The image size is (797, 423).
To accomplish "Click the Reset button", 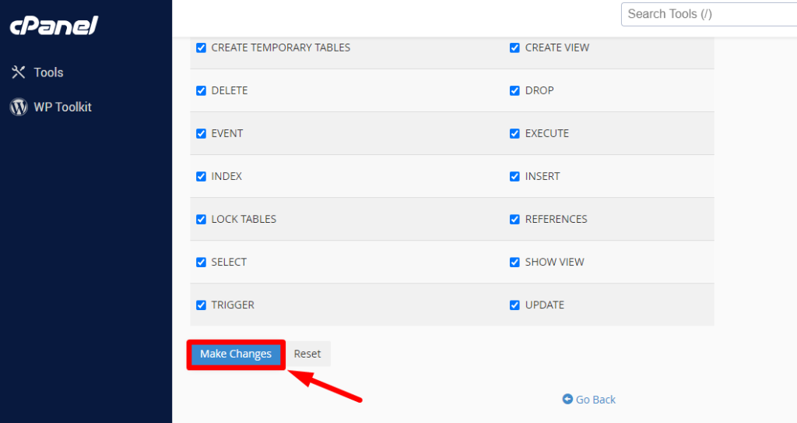I will pos(307,354).
